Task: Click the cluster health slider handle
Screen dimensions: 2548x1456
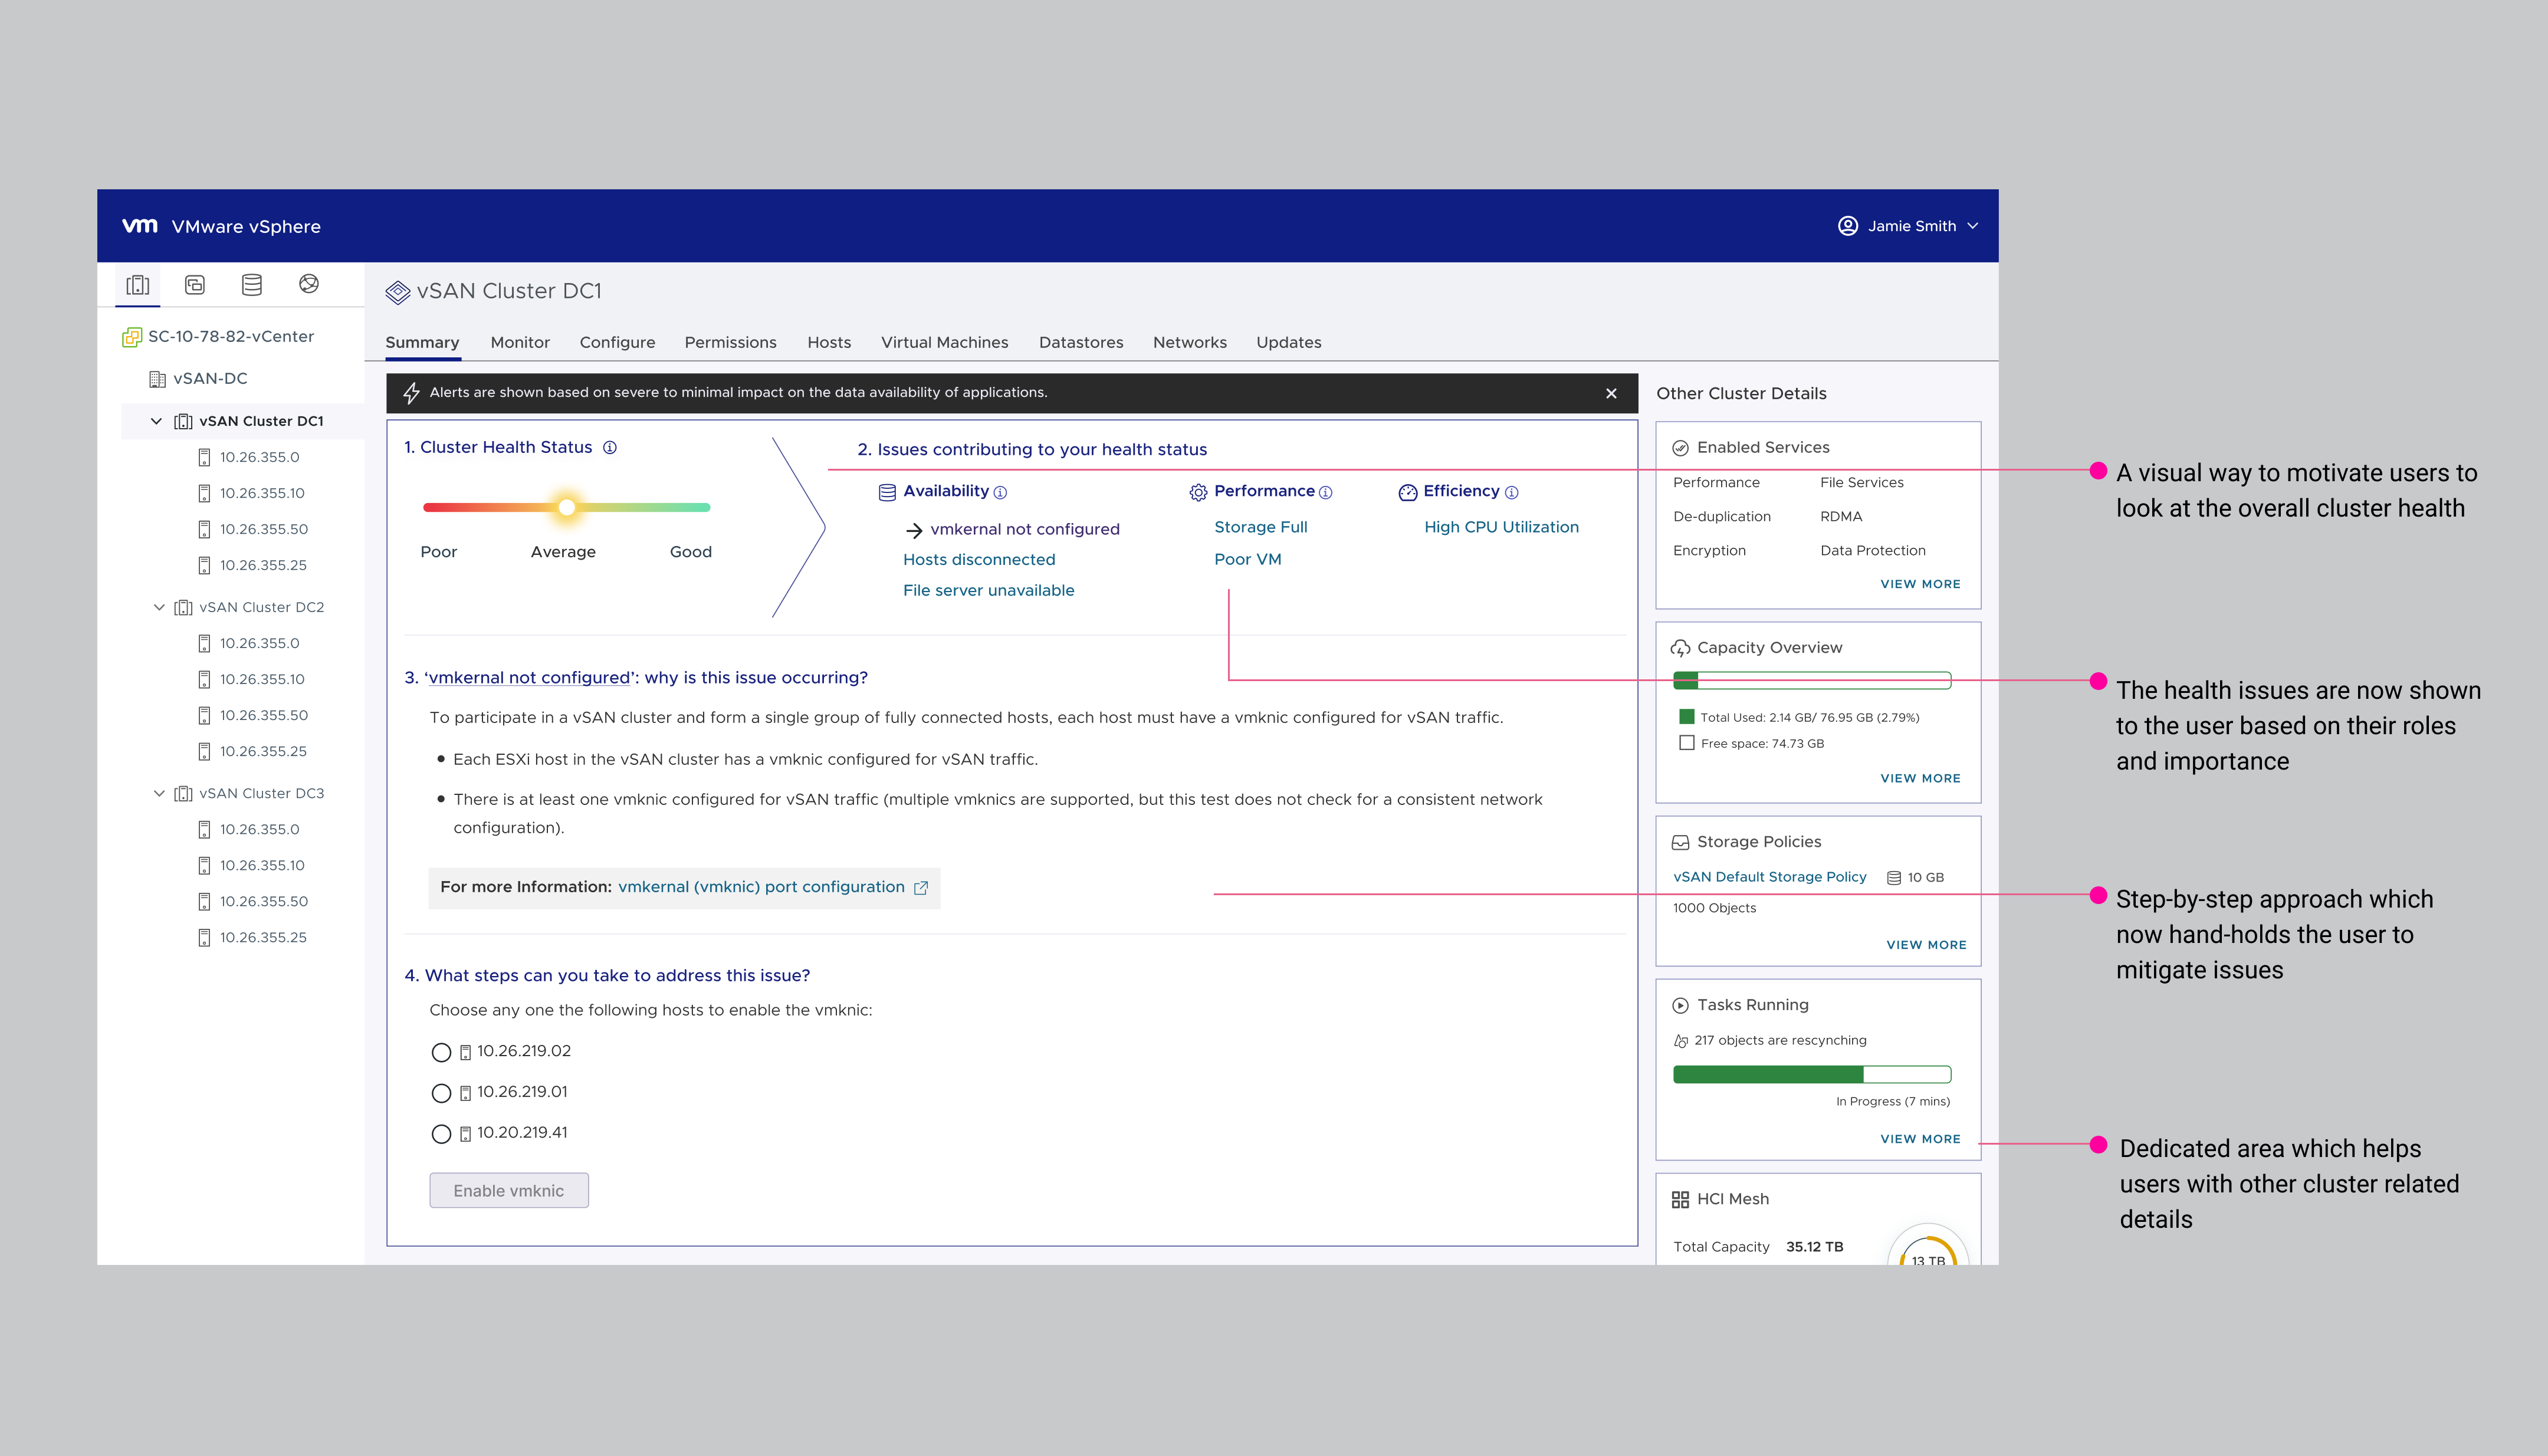Action: [x=566, y=507]
